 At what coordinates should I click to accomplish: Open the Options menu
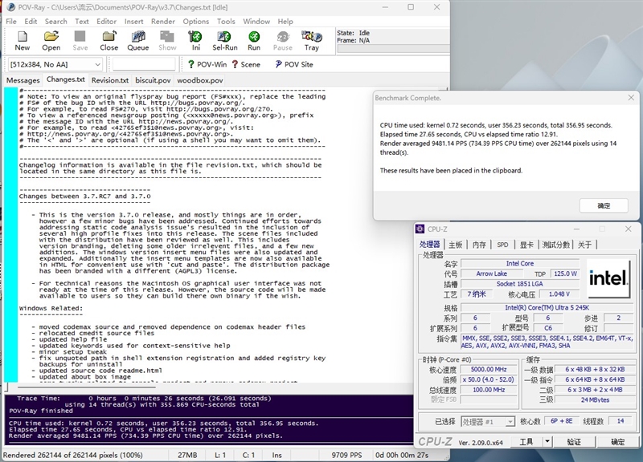tap(195, 22)
